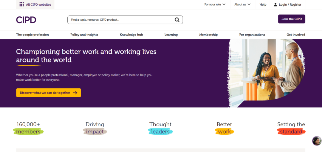Open the Learning navigation item

pyautogui.click(x=171, y=35)
